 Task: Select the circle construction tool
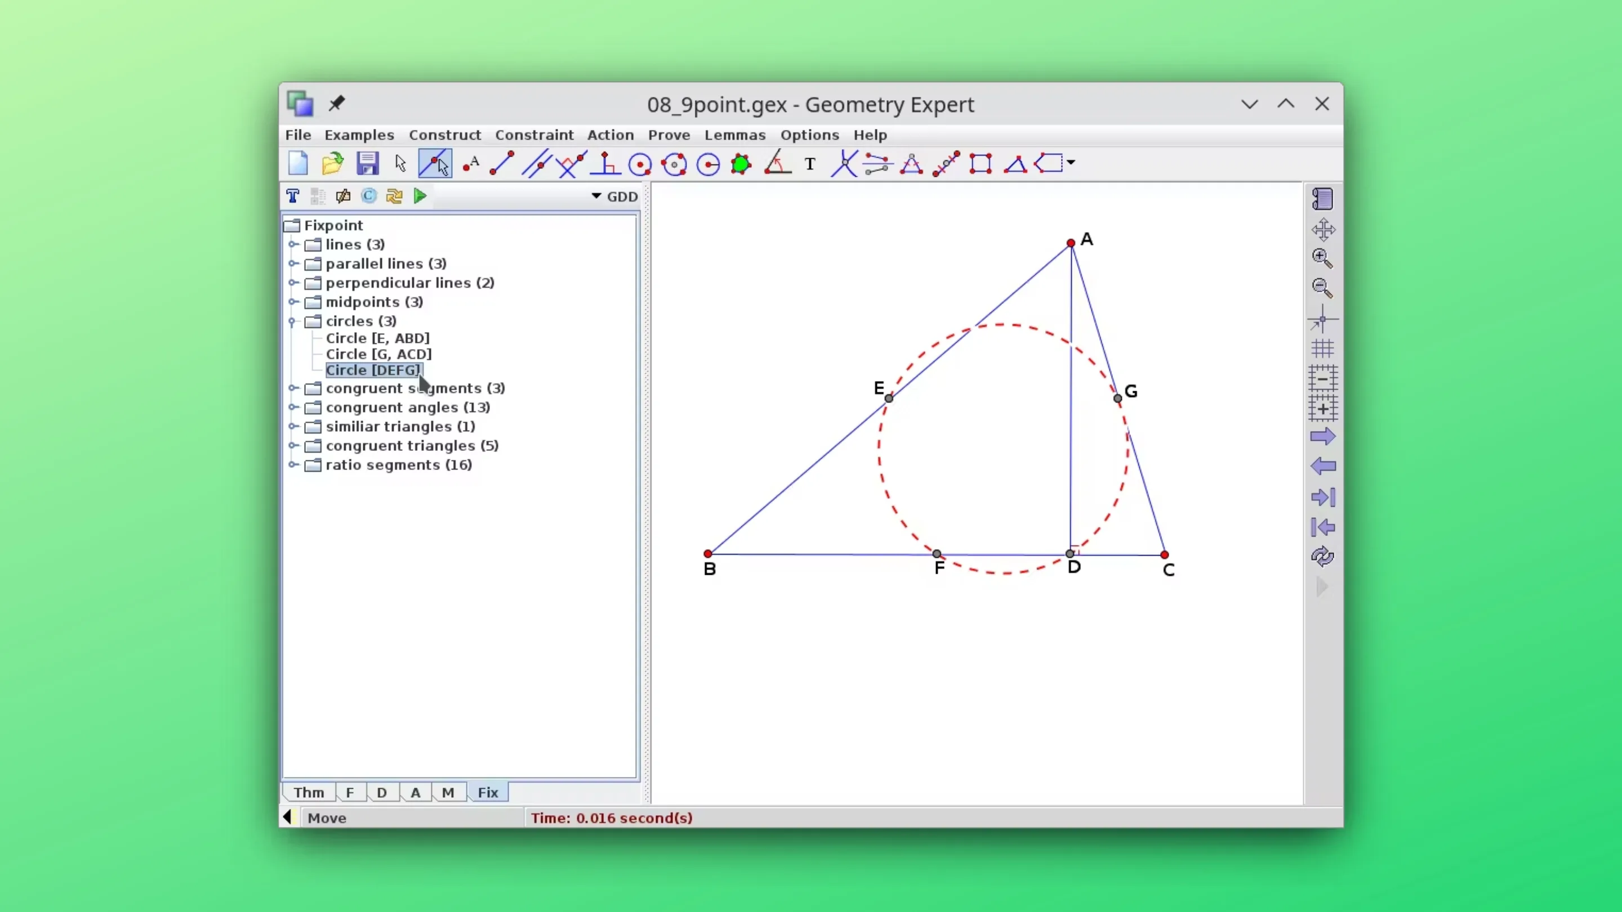640,164
